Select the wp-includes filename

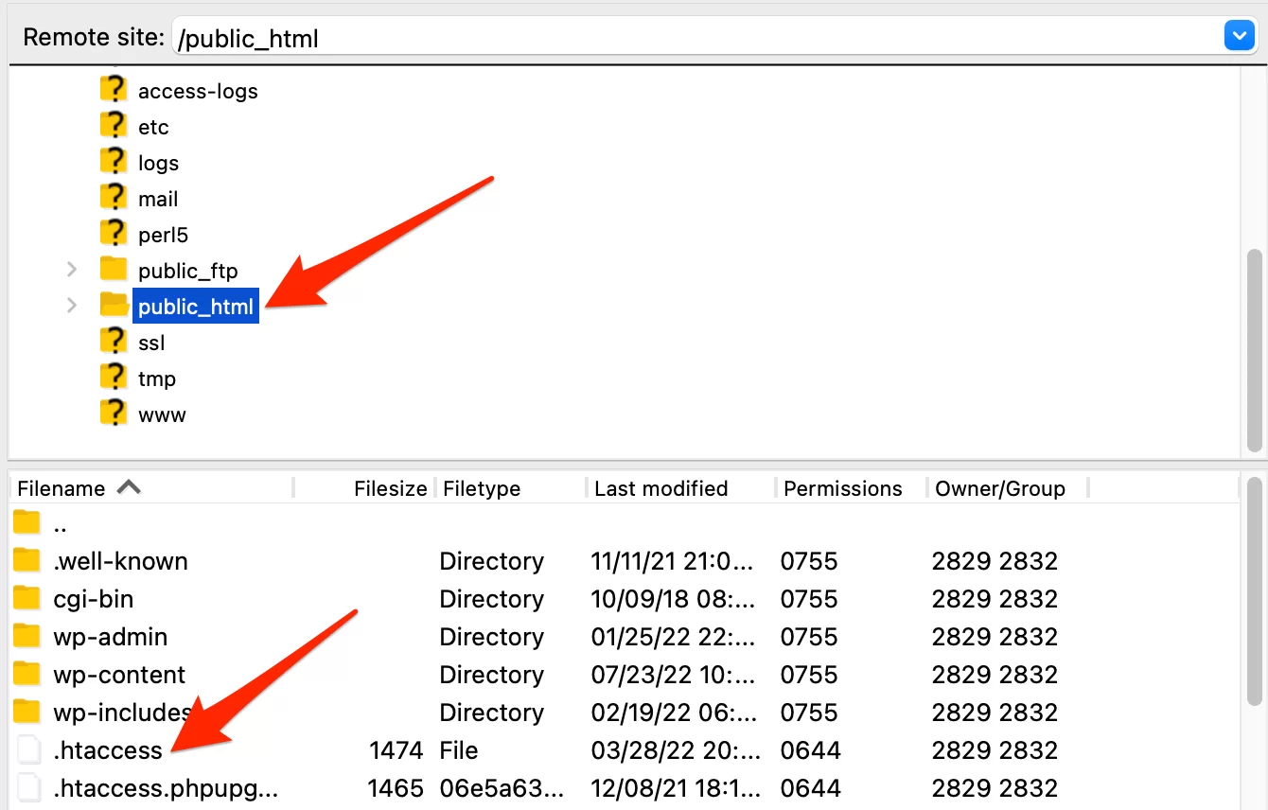pos(122,713)
